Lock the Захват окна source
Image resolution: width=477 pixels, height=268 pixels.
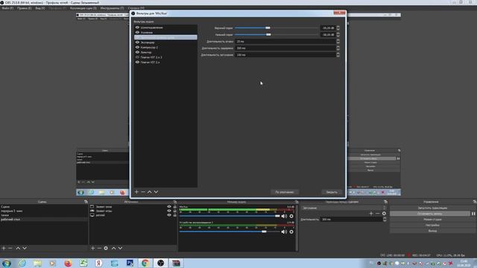(175, 207)
